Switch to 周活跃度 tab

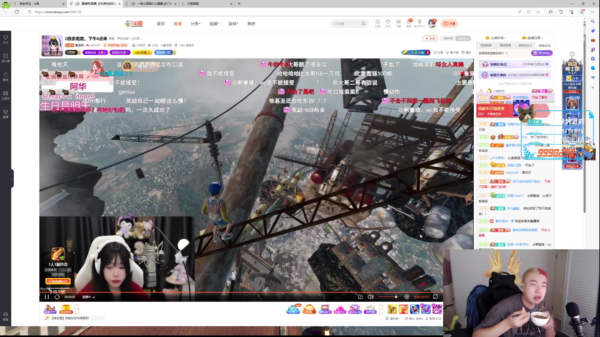[x=505, y=45]
